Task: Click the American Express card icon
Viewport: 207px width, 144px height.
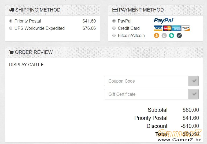Action: [x=176, y=28]
